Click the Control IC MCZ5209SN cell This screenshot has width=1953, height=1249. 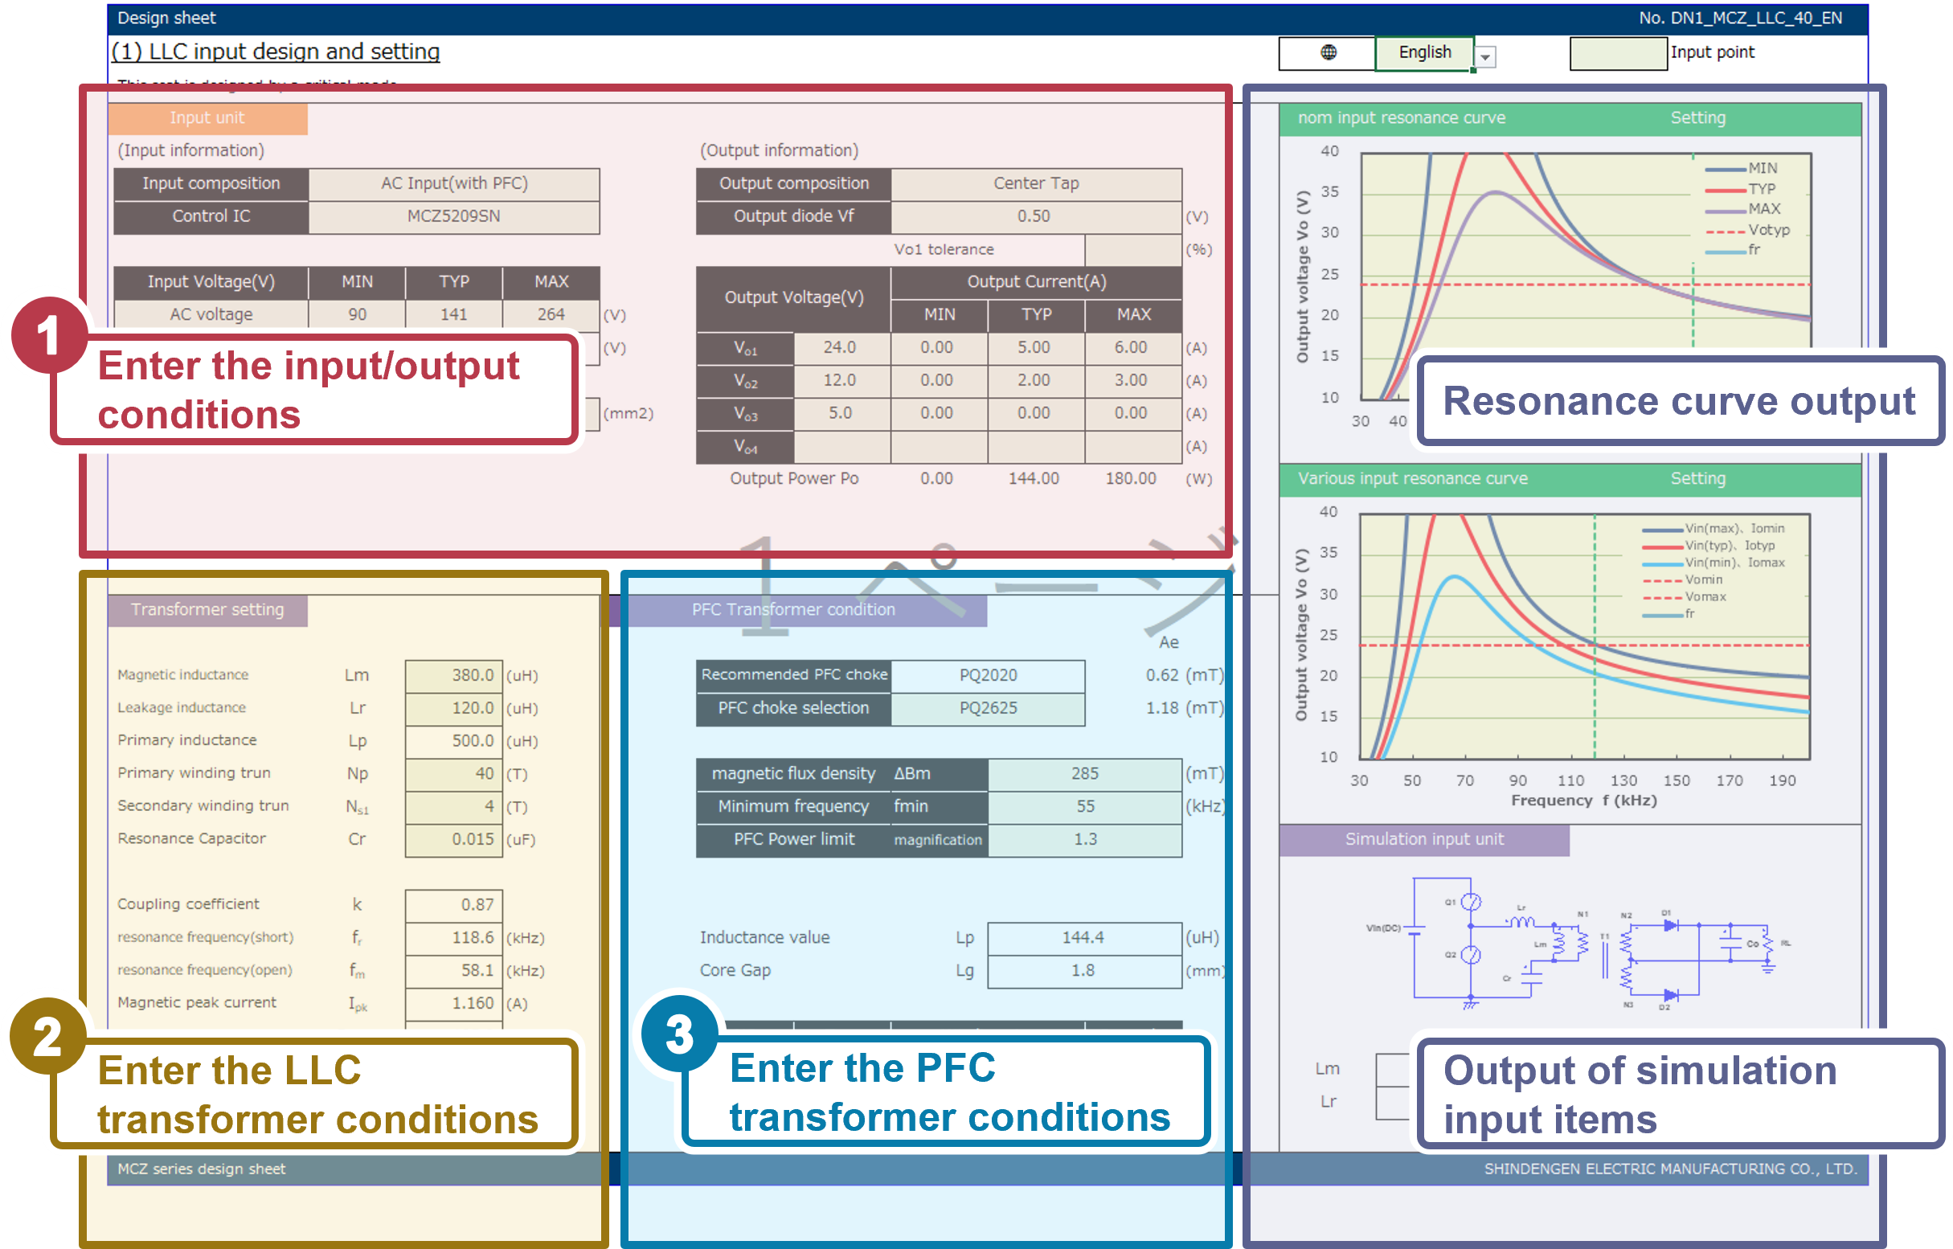453,216
